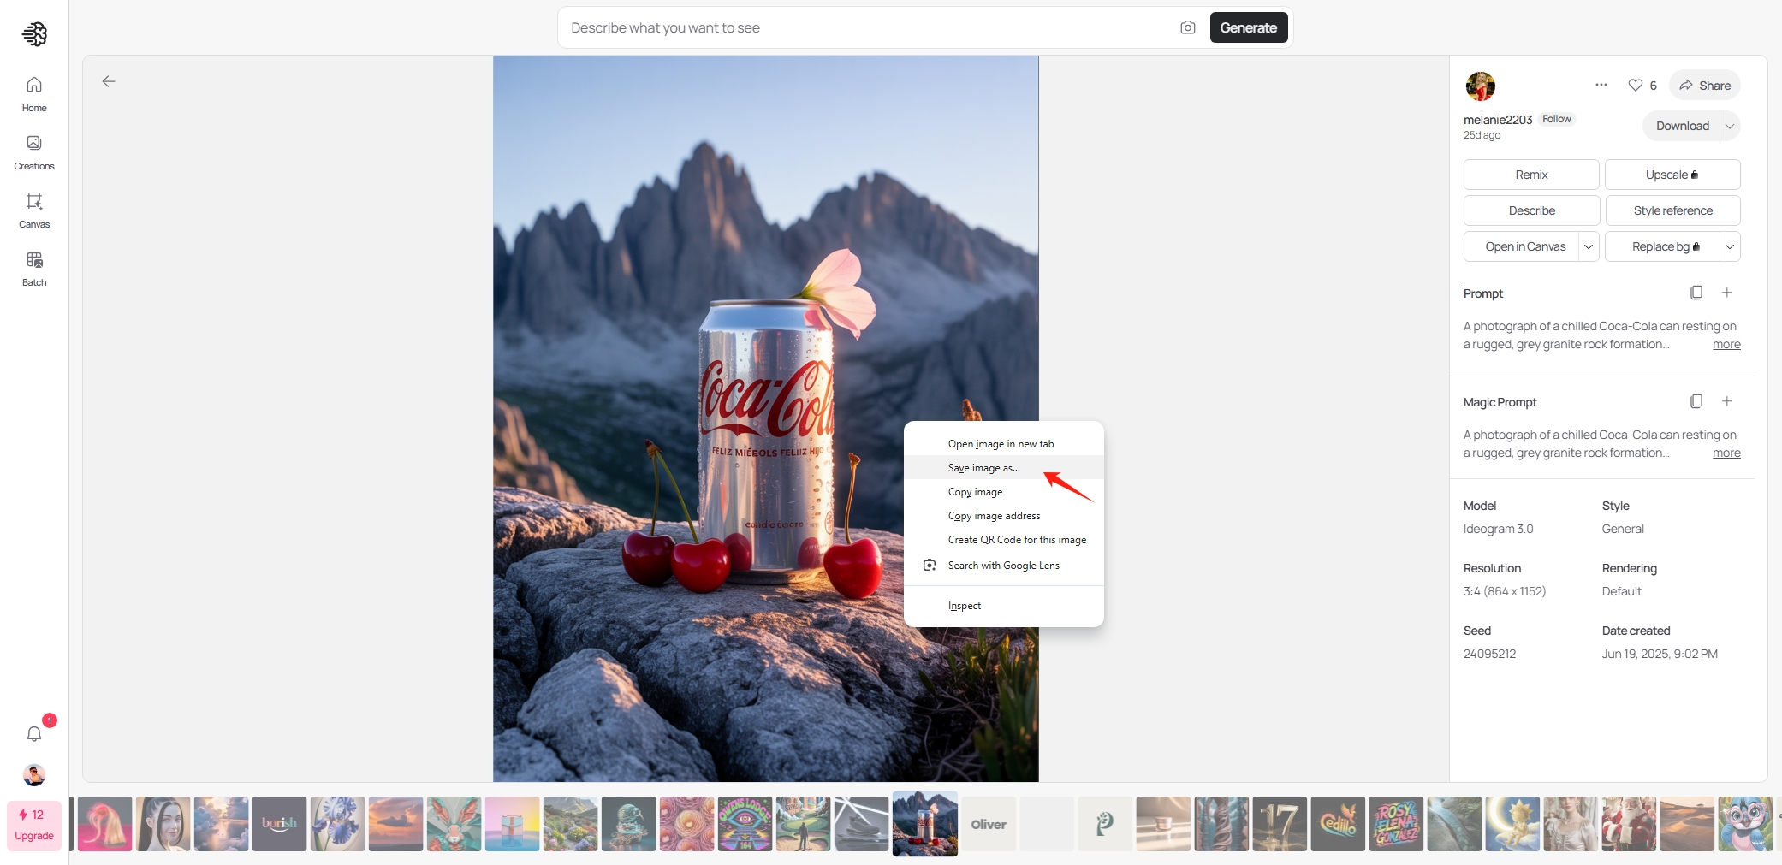Image resolution: width=1782 pixels, height=865 pixels.
Task: Select Inspect in context menu
Action: [1004, 606]
